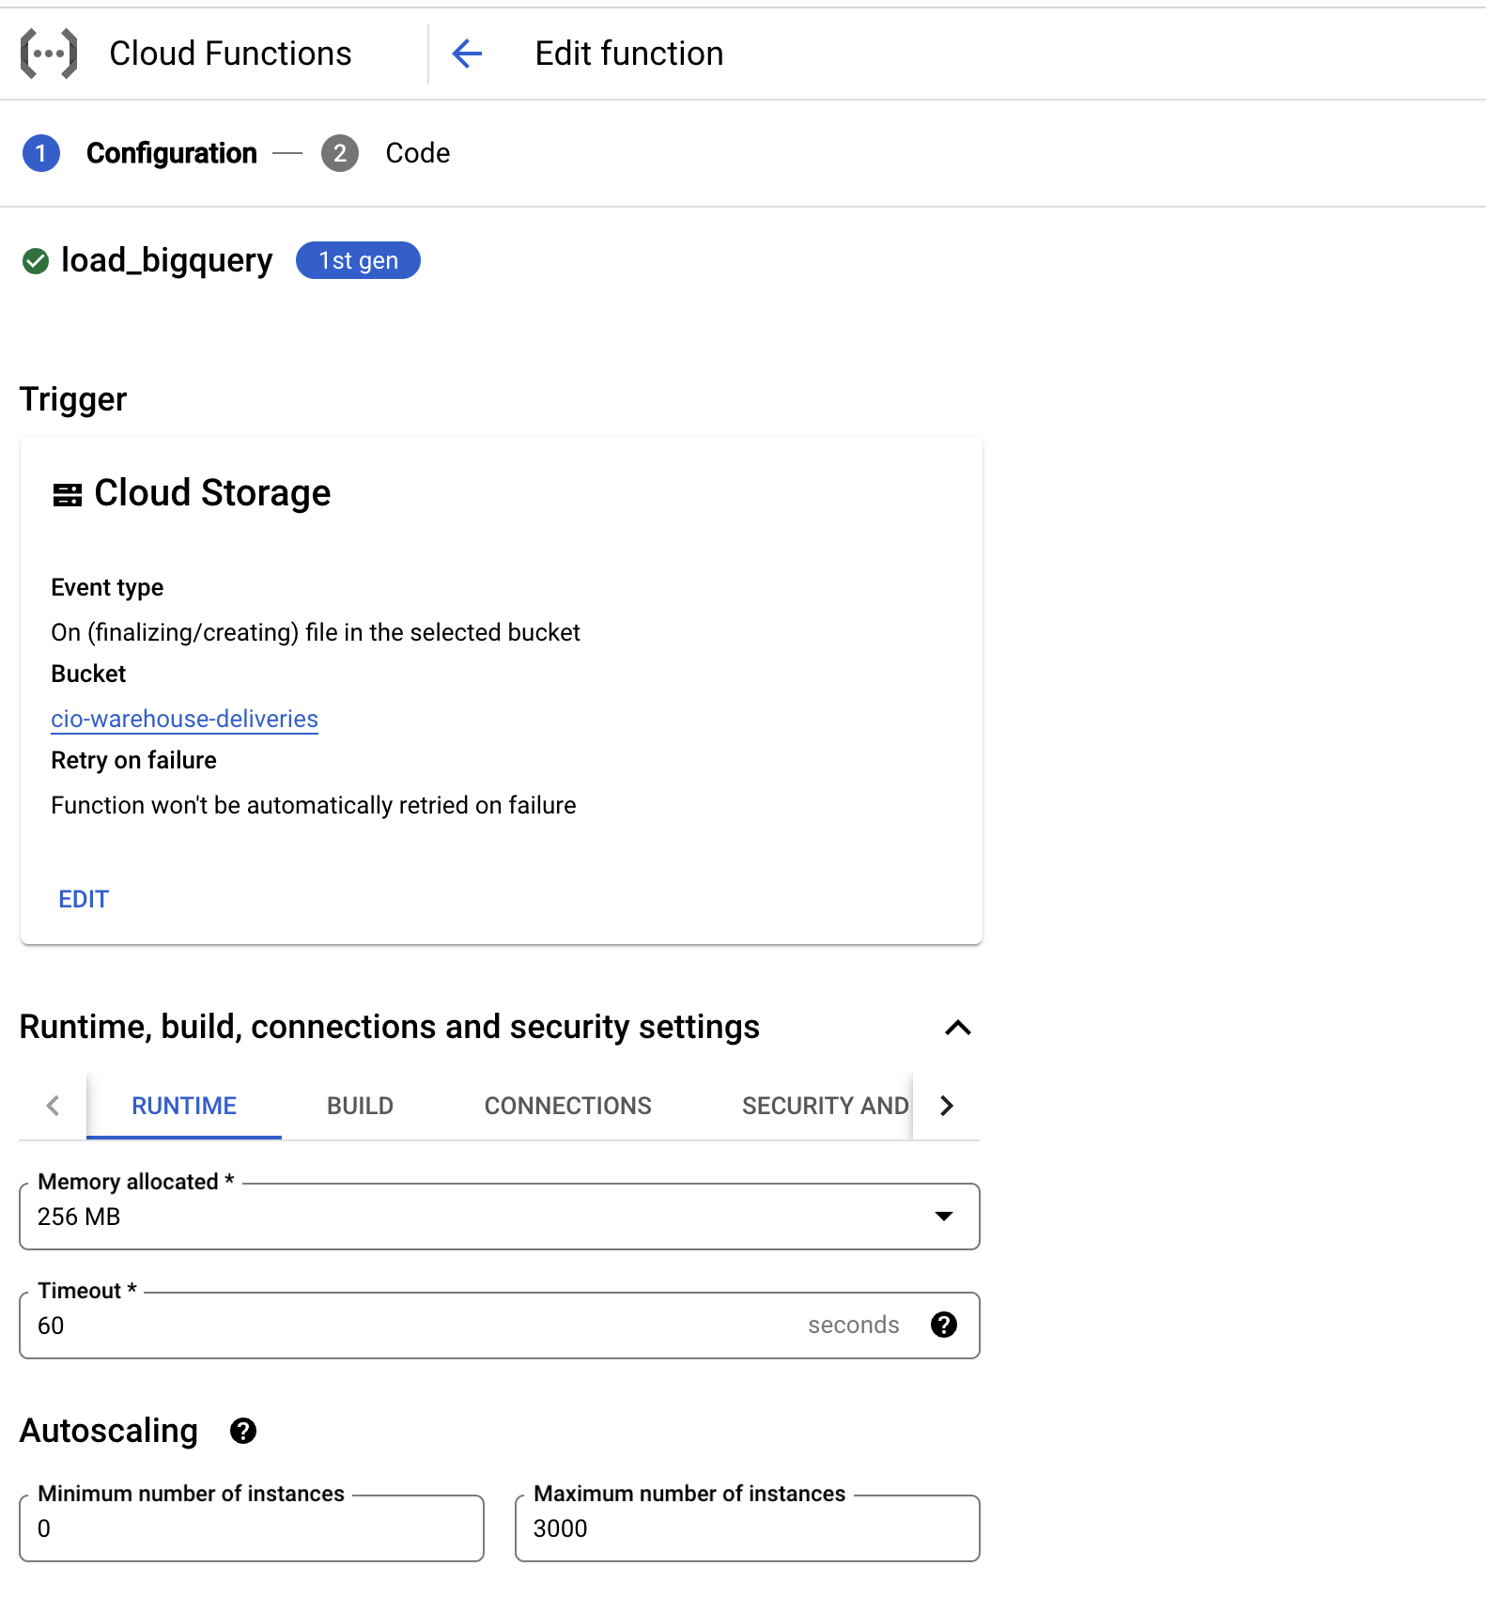
Task: Click the 'Function won't be automatically retried' text
Action: pos(314,805)
